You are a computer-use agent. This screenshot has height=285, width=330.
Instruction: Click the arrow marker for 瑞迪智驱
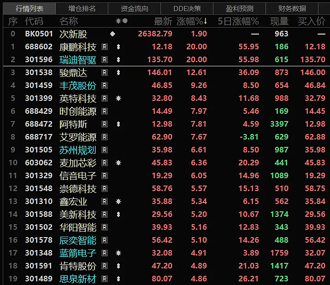118,60
